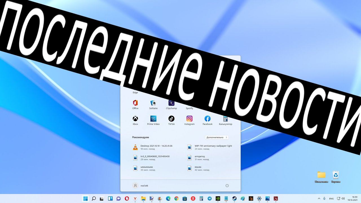Click the Edge label in pinned apps
Viewport: 361px width, 203px height.
(135, 92)
